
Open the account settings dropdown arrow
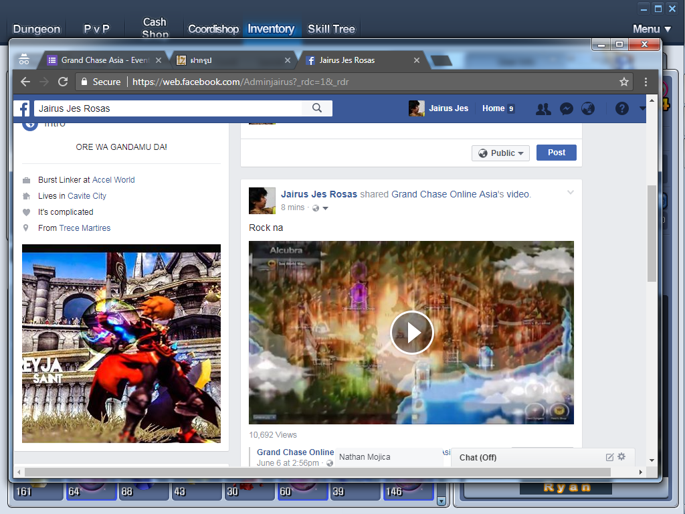[642, 108]
